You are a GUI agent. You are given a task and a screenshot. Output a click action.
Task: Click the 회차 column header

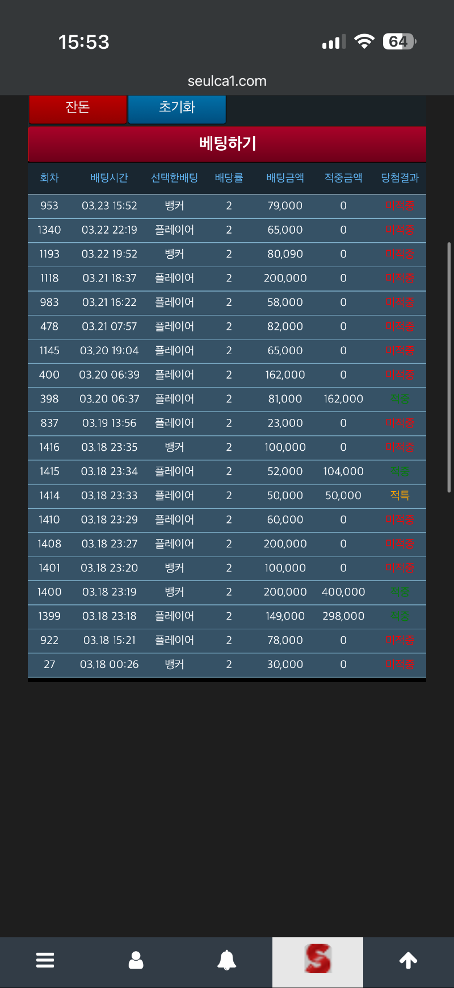[x=49, y=178]
